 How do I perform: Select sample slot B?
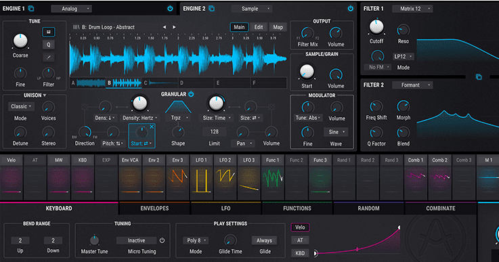124,83
